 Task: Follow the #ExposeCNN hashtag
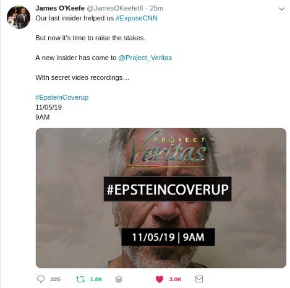137,18
